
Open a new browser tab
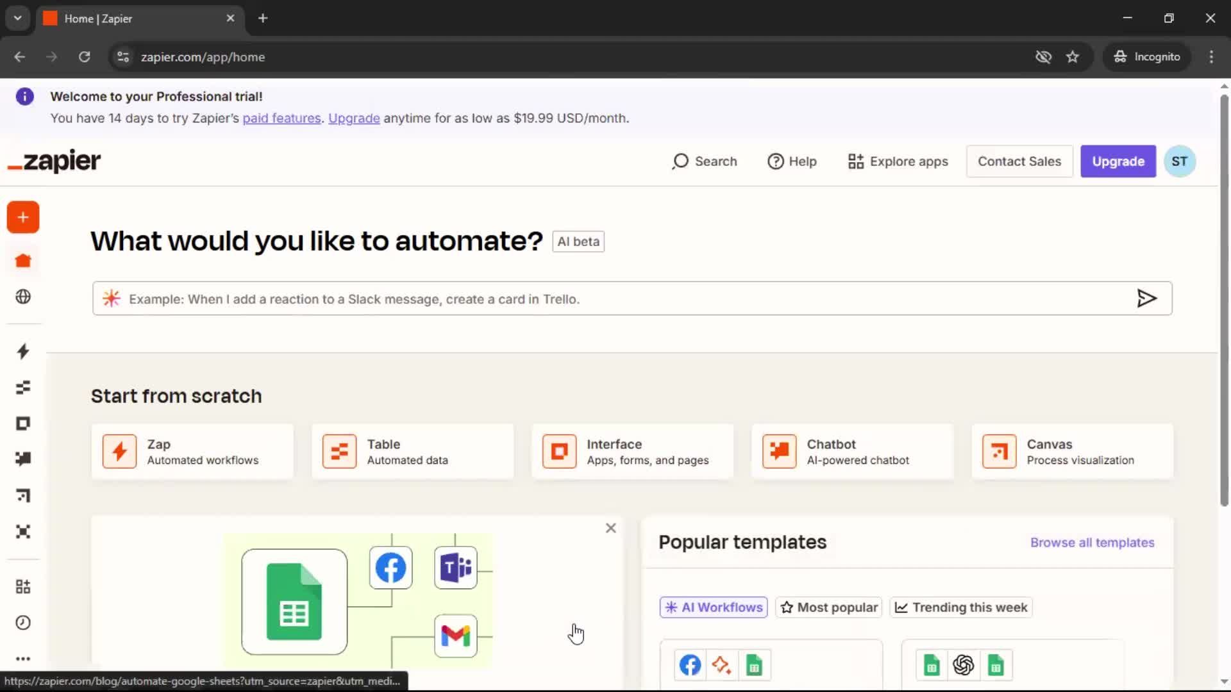(x=263, y=18)
